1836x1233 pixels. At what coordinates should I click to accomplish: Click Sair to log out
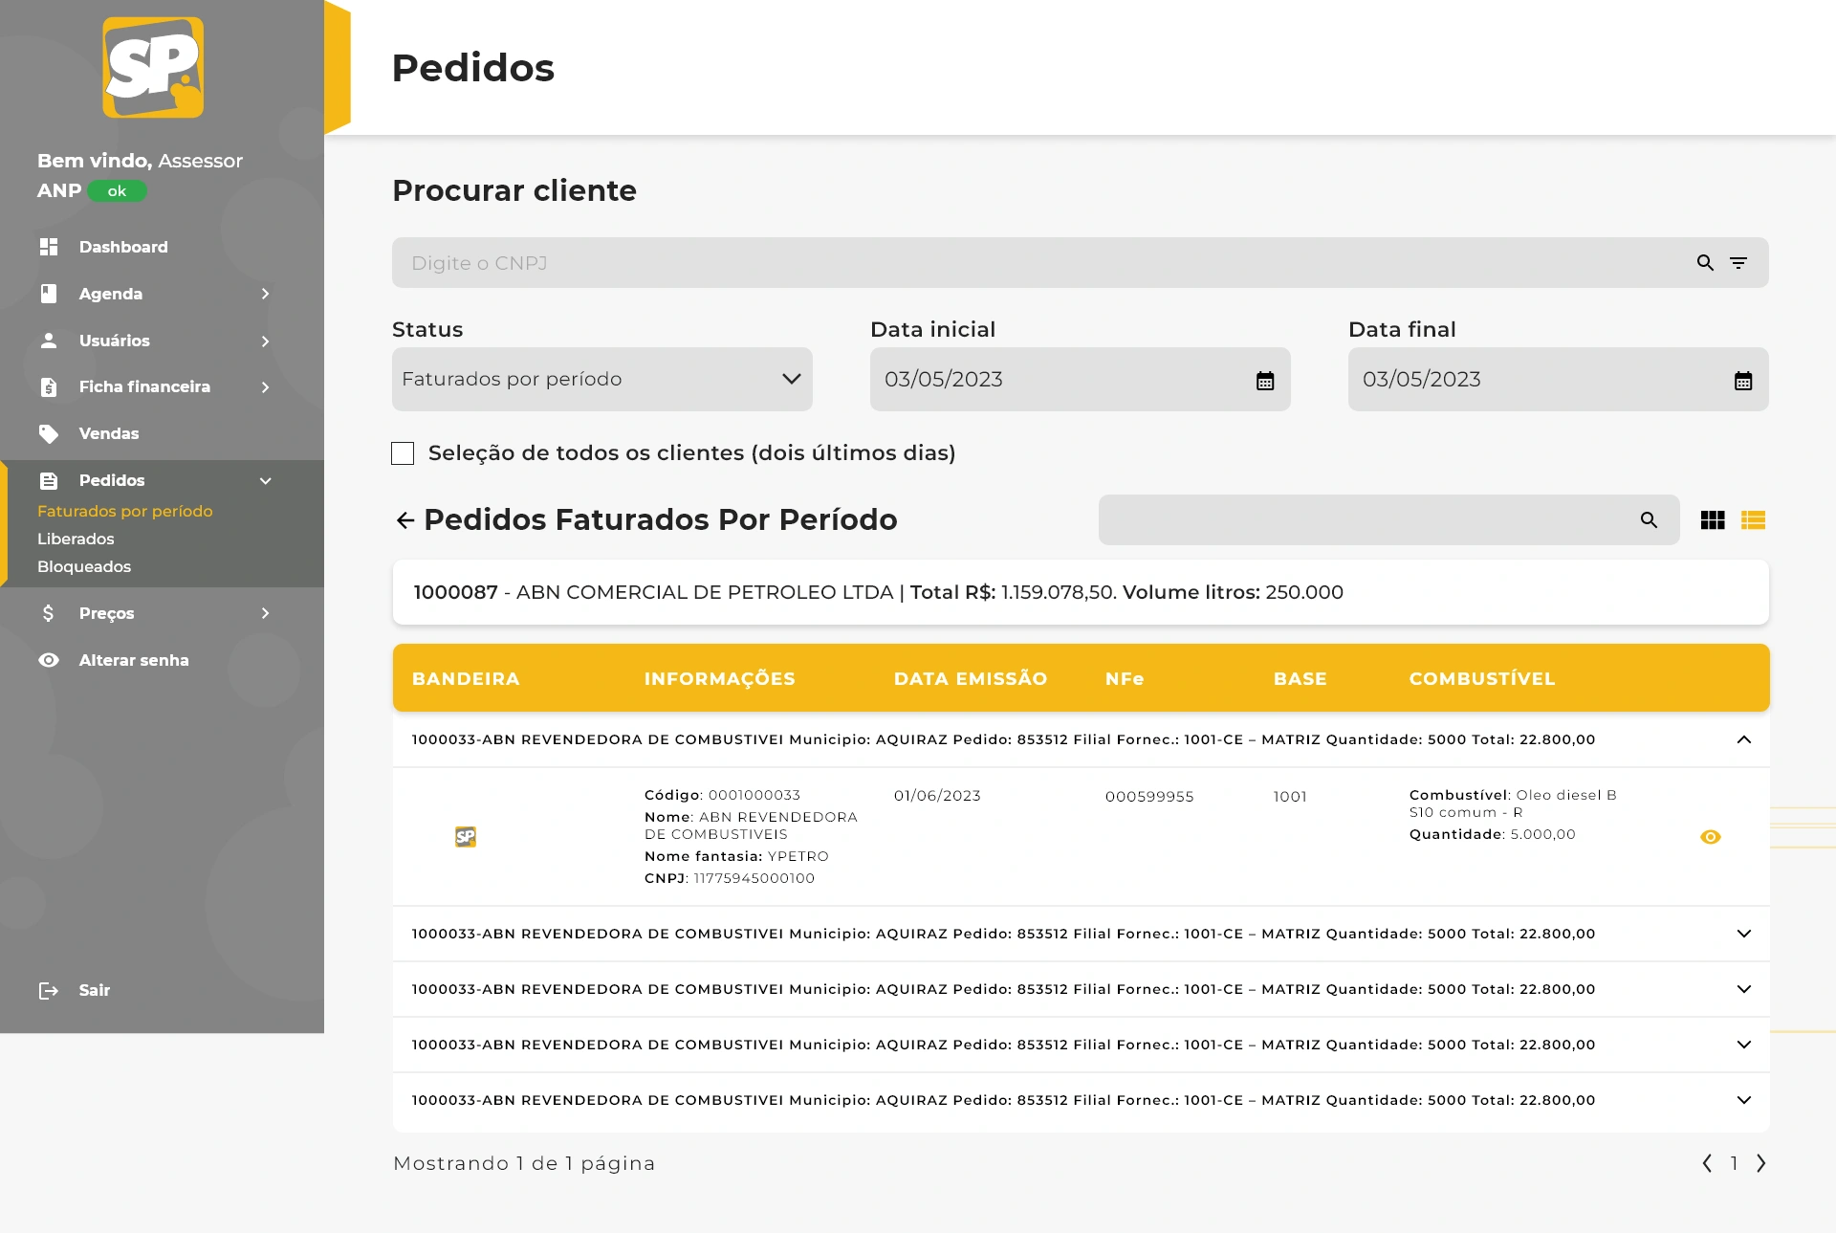(94, 991)
